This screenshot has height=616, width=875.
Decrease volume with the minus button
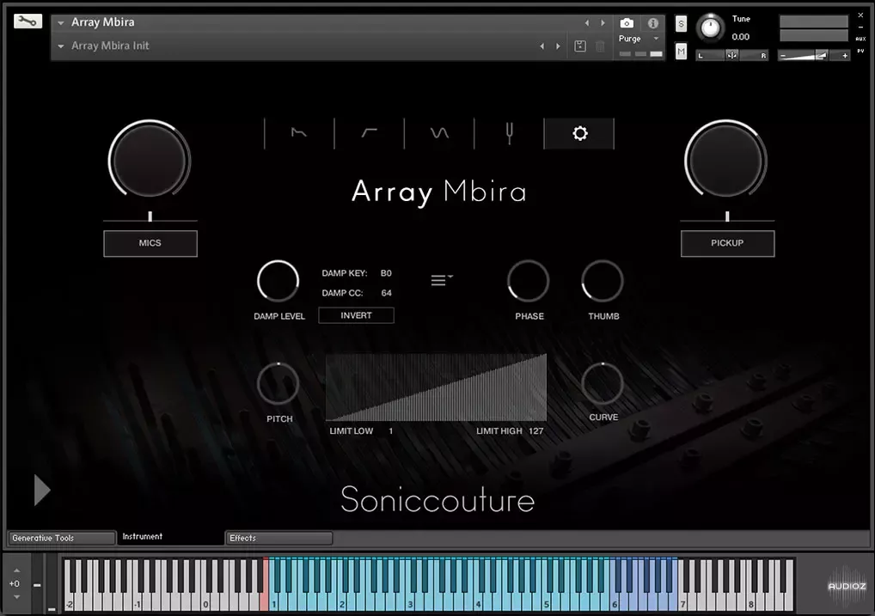click(783, 55)
